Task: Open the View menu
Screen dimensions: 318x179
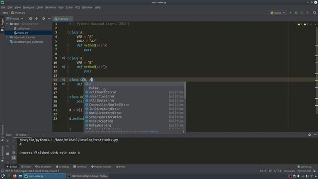Action: pos(18,7)
